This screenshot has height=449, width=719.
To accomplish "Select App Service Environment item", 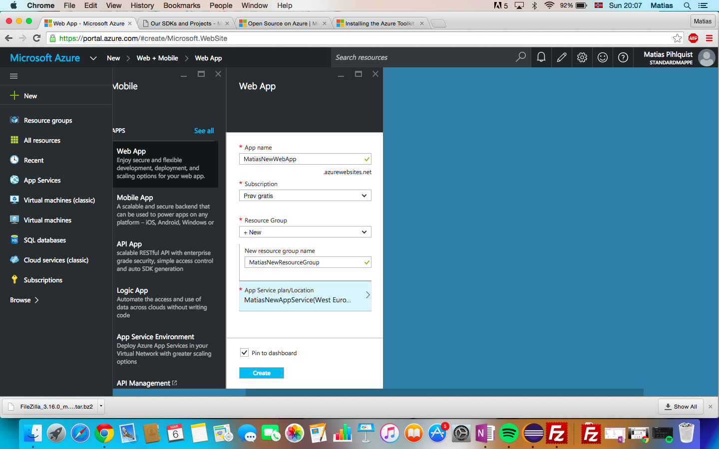I will pos(165,349).
